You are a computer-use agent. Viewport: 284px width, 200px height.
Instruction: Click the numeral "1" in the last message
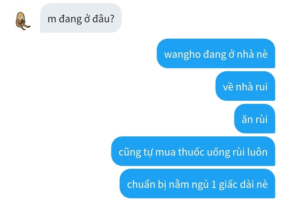tap(214, 184)
